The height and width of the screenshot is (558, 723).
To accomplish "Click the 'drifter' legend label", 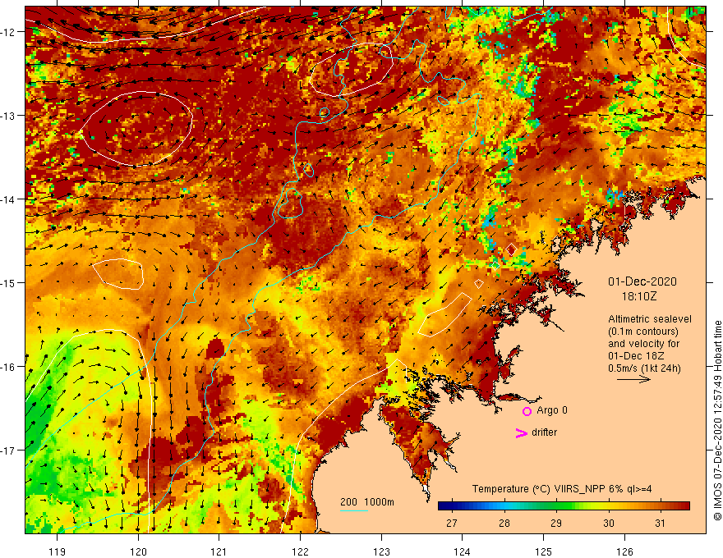I will pyautogui.click(x=544, y=432).
